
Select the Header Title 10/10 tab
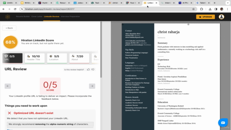(x=35, y=58)
